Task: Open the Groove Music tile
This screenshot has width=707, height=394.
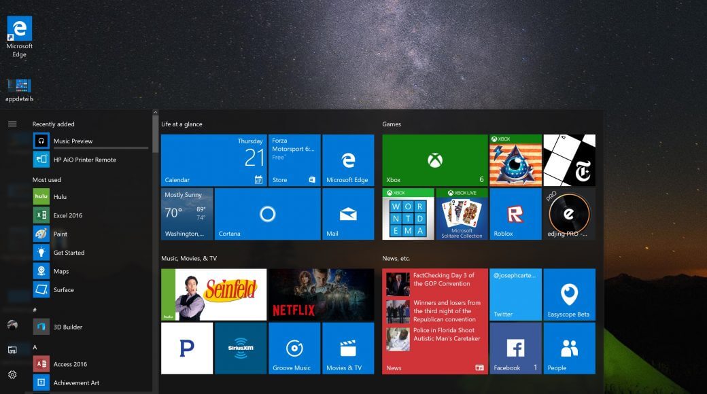Action: [294, 348]
